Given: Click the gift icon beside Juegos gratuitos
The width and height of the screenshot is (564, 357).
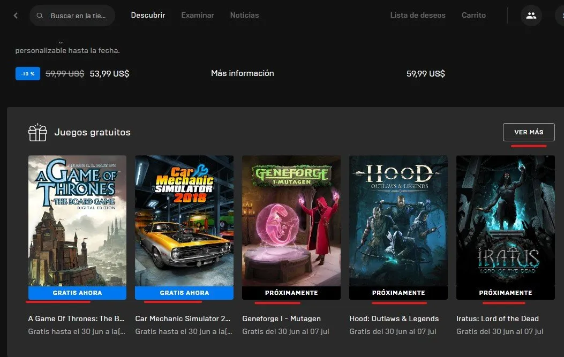Looking at the screenshot, I should (37, 132).
